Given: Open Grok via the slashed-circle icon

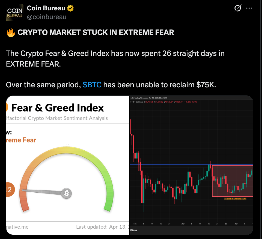Looking at the screenshot, I should [238, 8].
